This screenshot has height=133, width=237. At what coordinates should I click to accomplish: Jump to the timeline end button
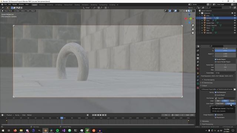(106, 115)
